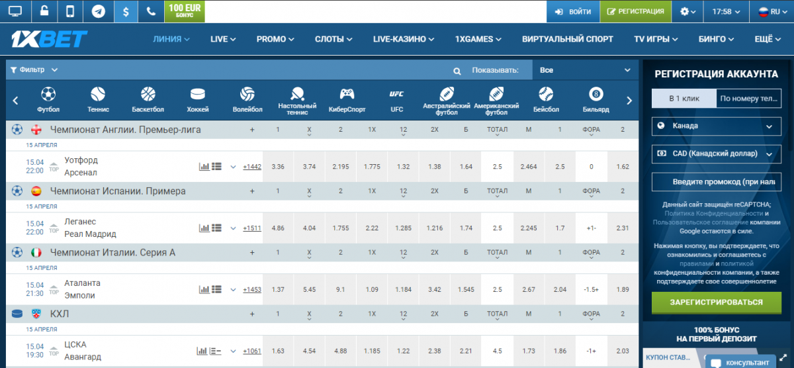Viewport: 794px width, 368px height.
Task: Click the dollar payments icon
Action: coord(126,11)
